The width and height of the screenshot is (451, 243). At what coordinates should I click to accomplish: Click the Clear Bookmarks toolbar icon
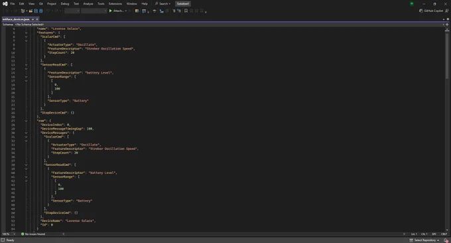tap(202, 11)
